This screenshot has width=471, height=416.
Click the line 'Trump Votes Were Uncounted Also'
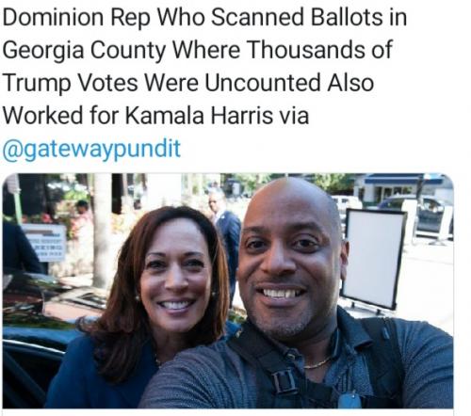(x=188, y=83)
